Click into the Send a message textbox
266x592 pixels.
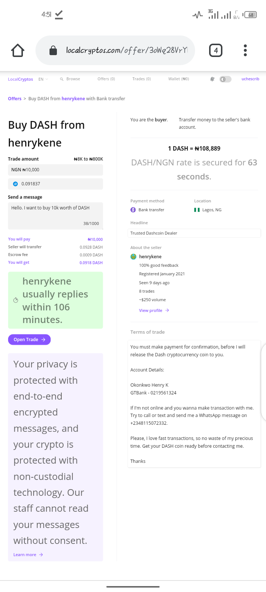[55, 216]
